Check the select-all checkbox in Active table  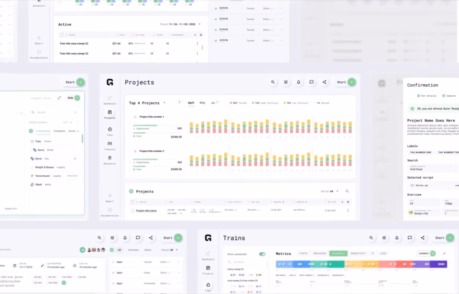point(62,35)
